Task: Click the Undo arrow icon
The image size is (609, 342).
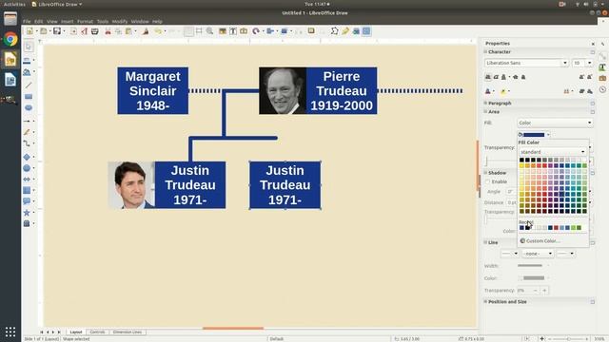Action: pyautogui.click(x=158, y=31)
